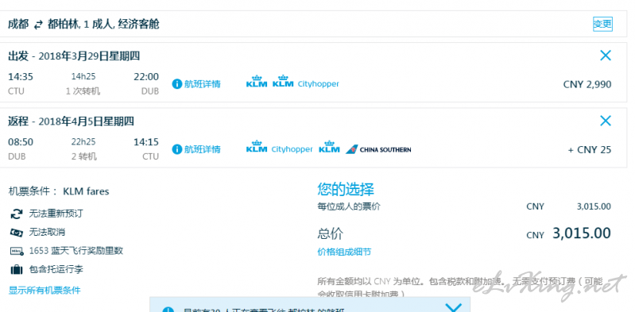Open 航班详情 for the return flight
Screen dimensions: 635x312
[x=202, y=149]
